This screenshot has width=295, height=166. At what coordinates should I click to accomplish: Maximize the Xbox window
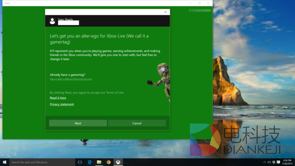[x=200, y=3]
